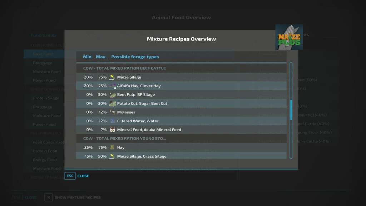366x206 pixels.
Task: Click the Possible forage types header
Action: pos(135,57)
